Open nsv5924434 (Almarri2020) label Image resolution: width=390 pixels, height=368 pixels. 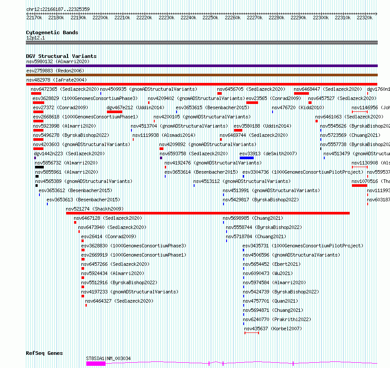pos(113,273)
